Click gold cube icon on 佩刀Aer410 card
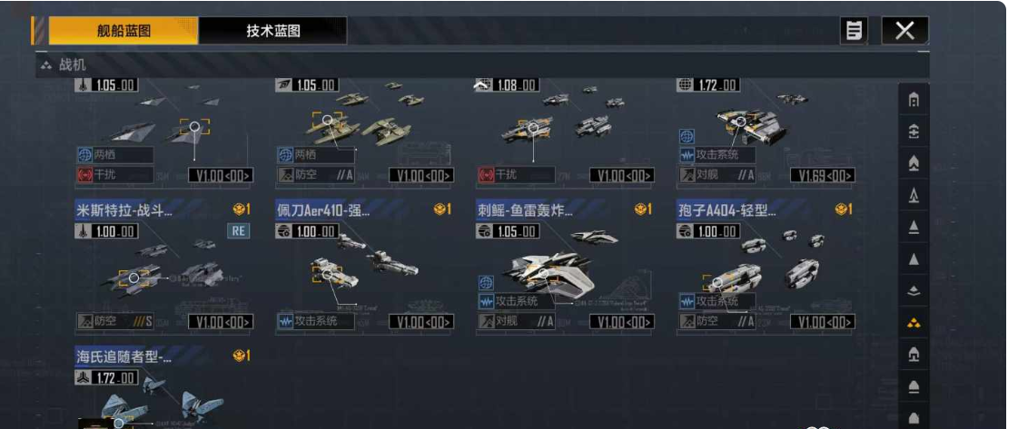The height and width of the screenshot is (429, 1018). (442, 210)
